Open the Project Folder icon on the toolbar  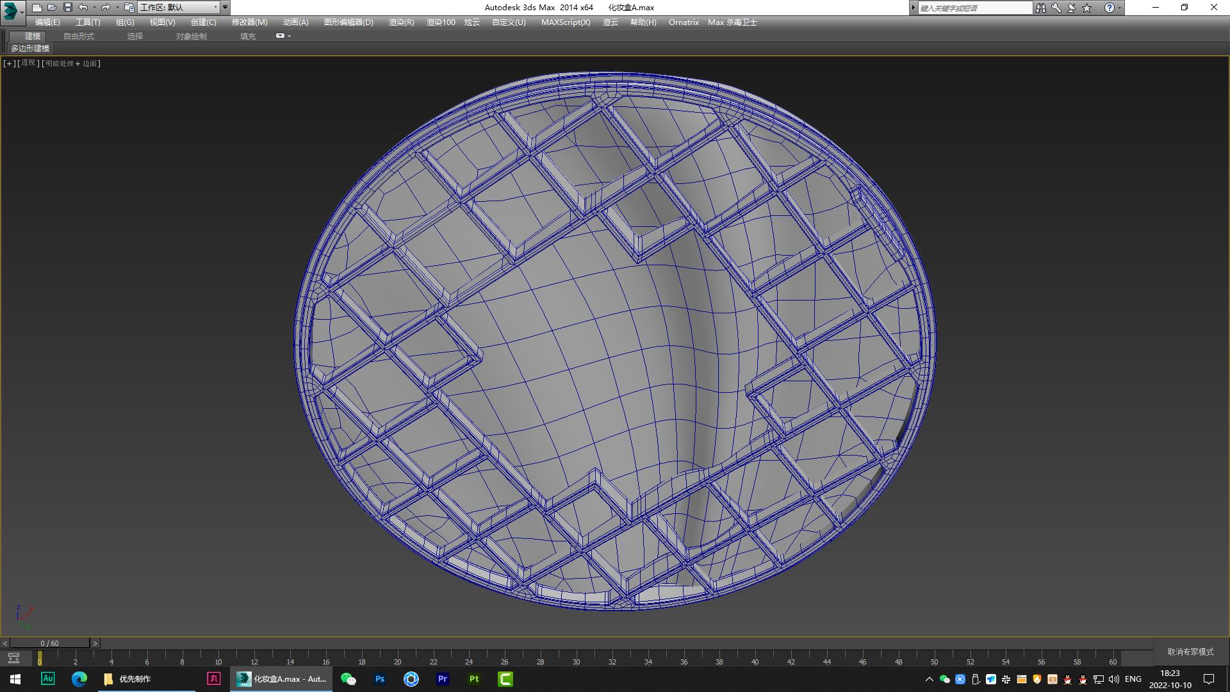point(129,7)
